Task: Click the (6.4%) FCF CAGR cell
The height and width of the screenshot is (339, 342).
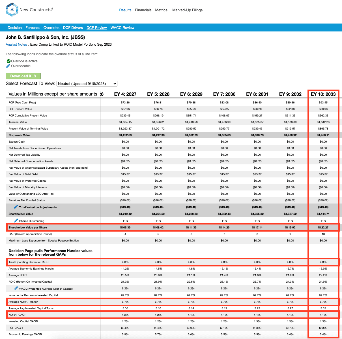Action: pos(125,328)
